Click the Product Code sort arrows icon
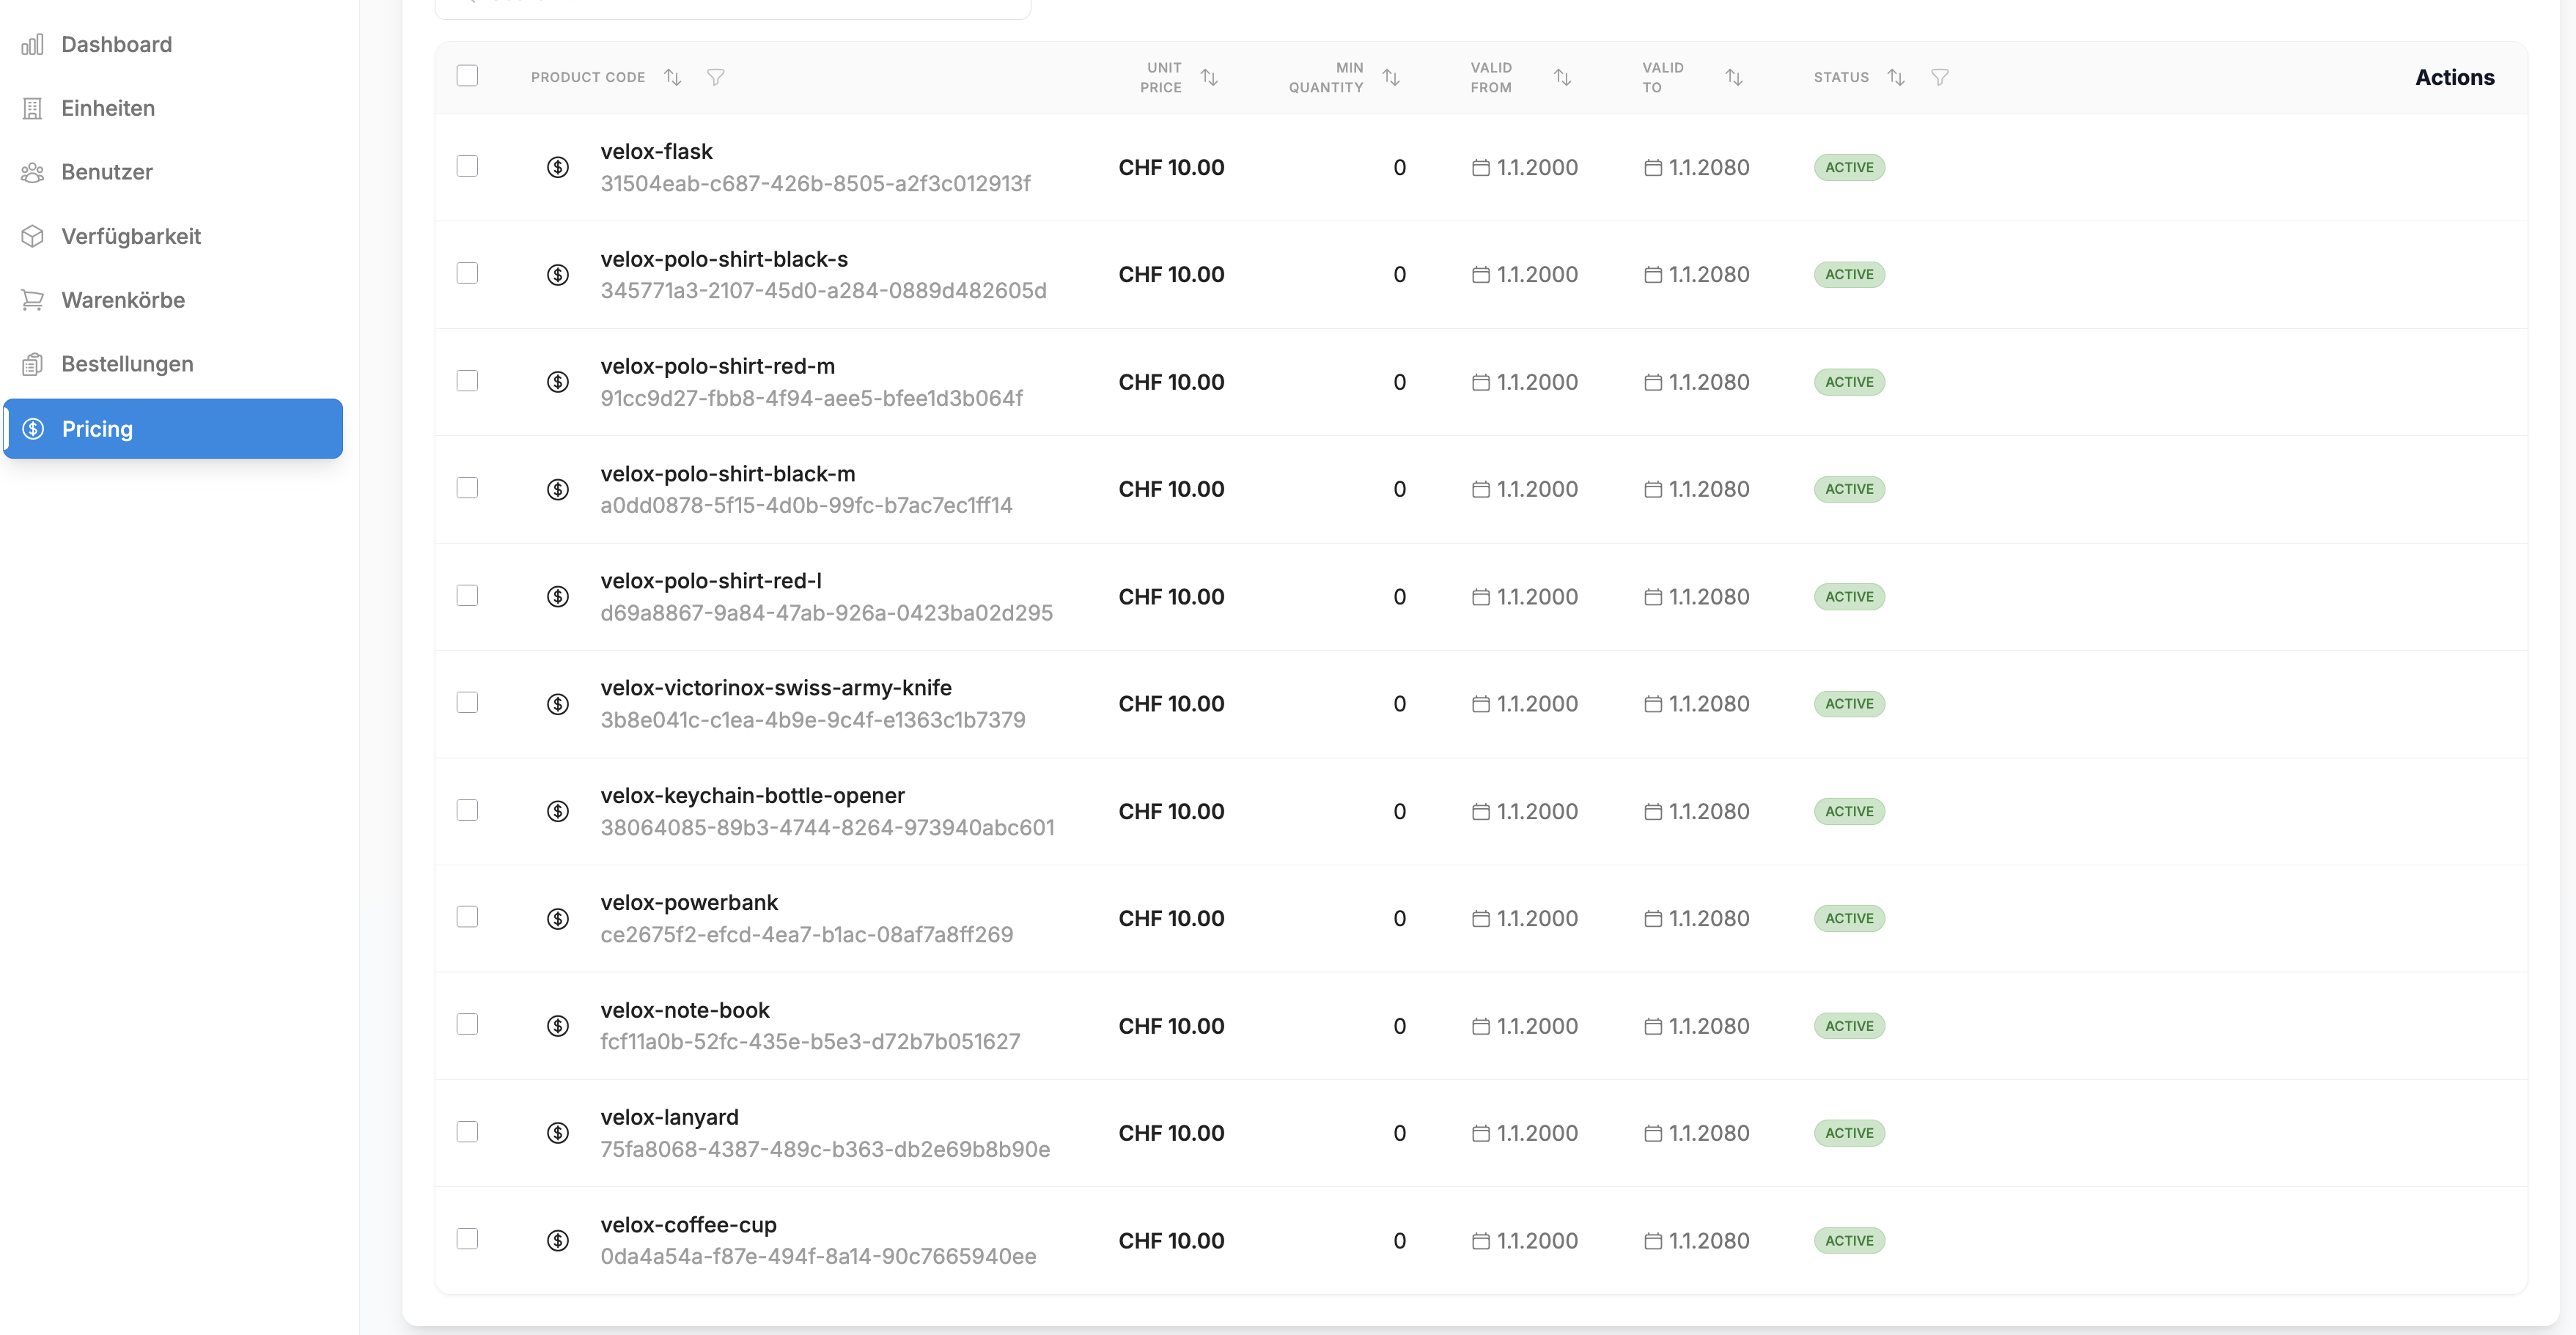The width and height of the screenshot is (2576, 1335). point(673,77)
